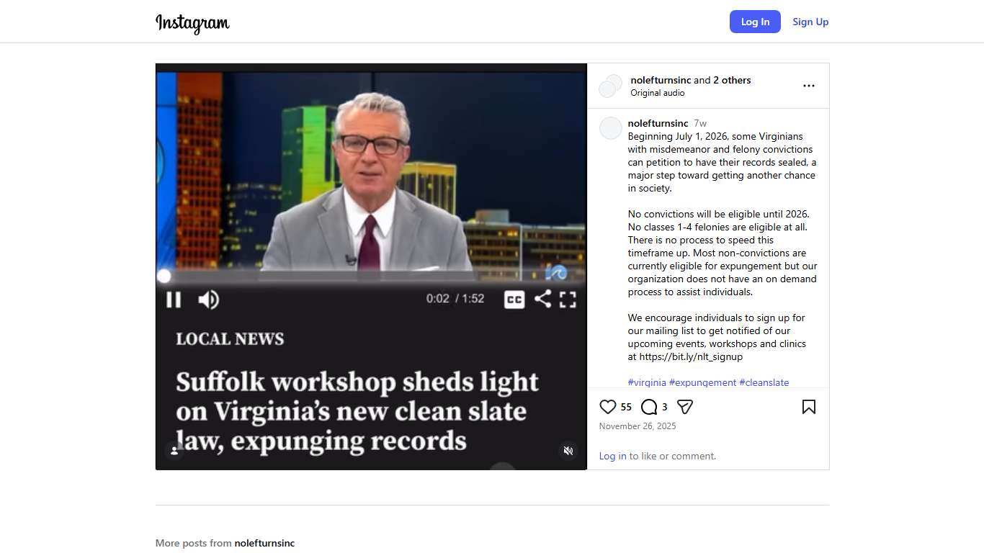Image resolution: width=984 pixels, height=553 pixels.
Task: Open the nolefturnsinc profile from the header
Action: pos(661,80)
